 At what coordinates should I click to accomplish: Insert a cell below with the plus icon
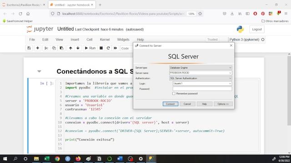[x=37, y=48]
